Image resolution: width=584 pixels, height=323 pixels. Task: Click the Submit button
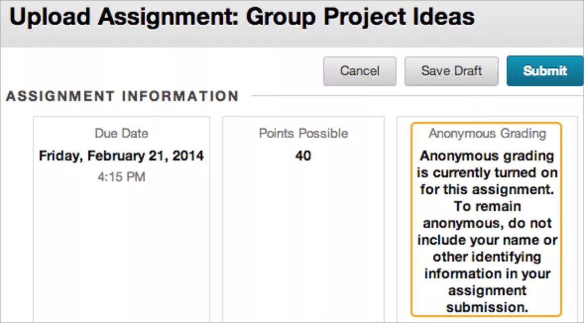point(544,71)
